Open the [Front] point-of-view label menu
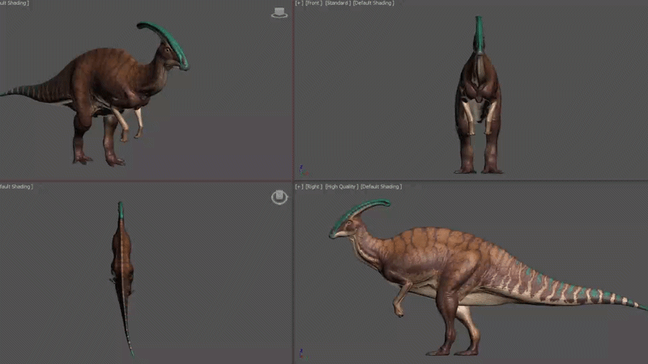The image size is (648, 364). coord(313,3)
